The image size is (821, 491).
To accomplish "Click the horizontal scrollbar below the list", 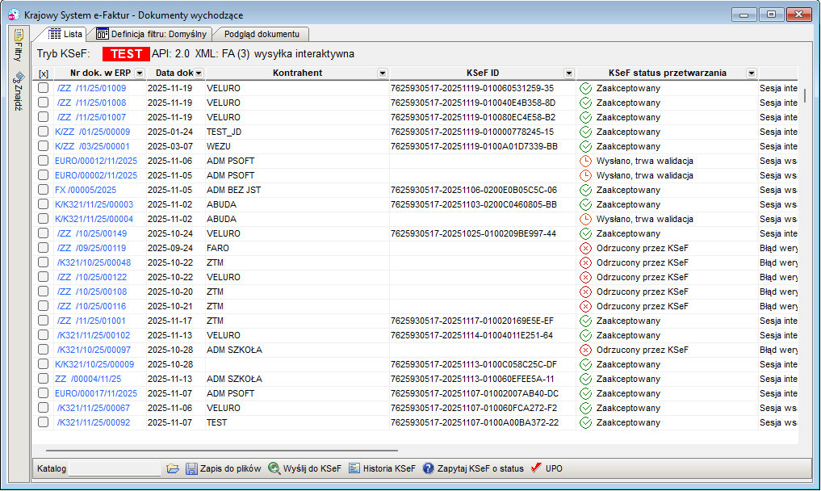I will point(221,450).
